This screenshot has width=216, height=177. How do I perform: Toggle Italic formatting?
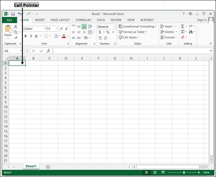click(31, 36)
